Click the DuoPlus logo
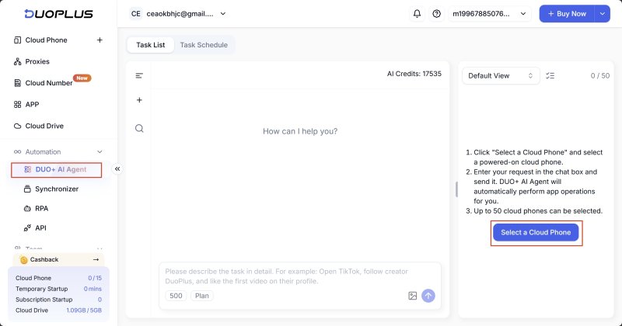The width and height of the screenshot is (622, 326). pyautogui.click(x=58, y=14)
